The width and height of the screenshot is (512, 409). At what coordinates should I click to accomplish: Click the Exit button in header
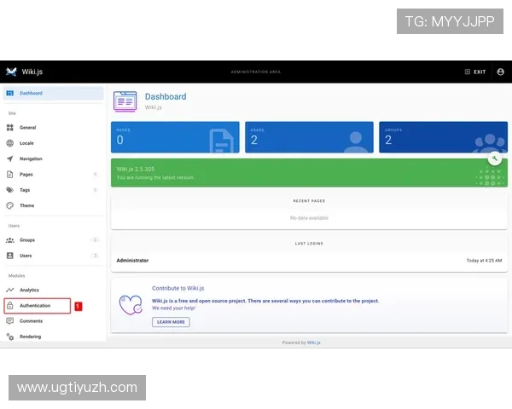click(475, 72)
